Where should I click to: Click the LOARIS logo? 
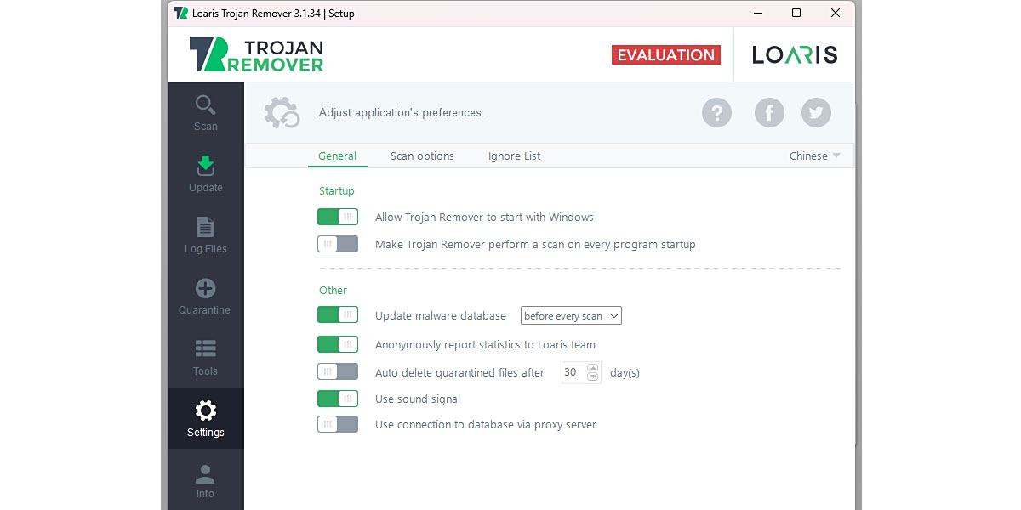[795, 54]
